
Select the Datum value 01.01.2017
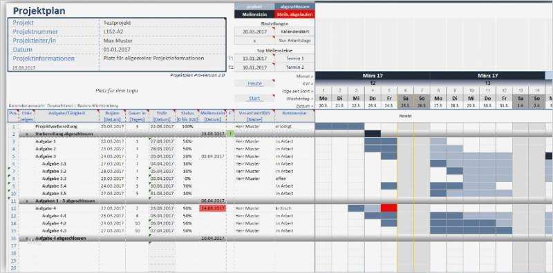tap(117, 50)
